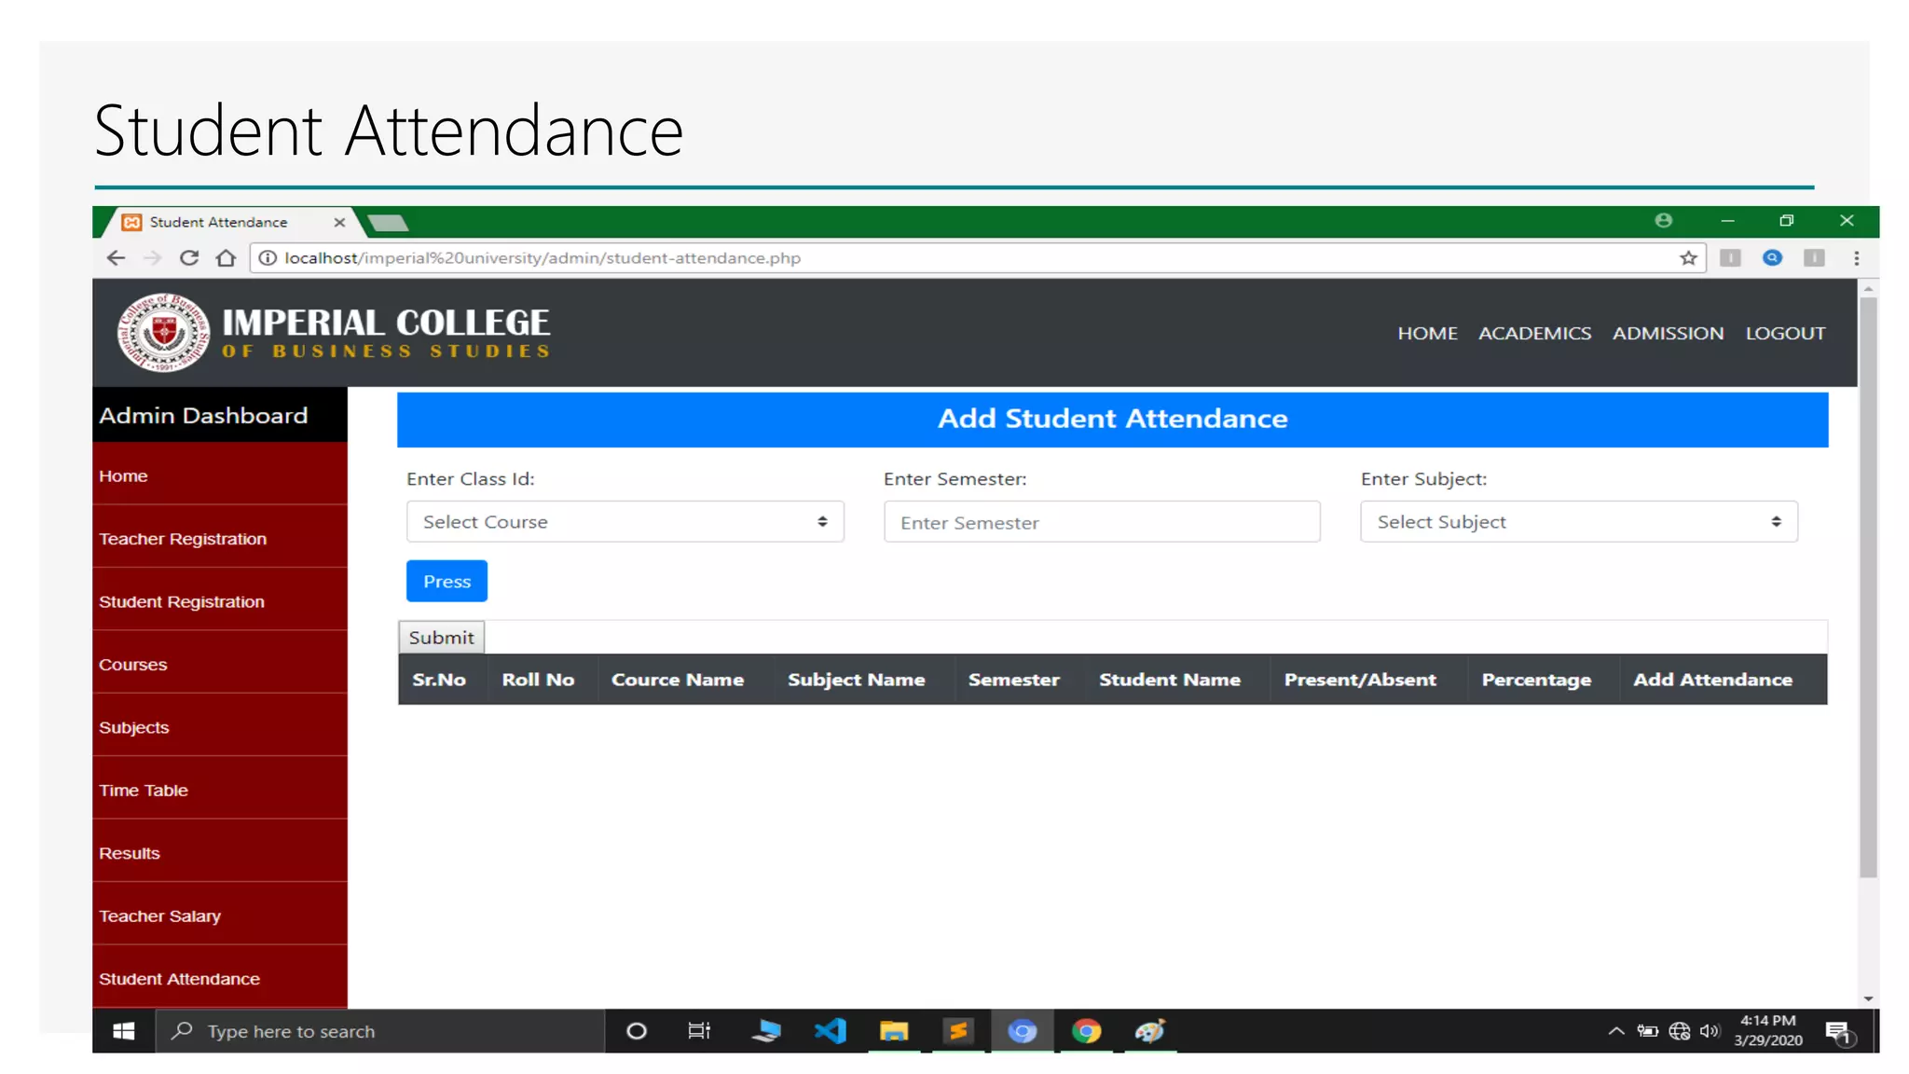Screen dimensions: 1909x1074
Task: Open the Select Subject dropdown
Action: 1579,522
